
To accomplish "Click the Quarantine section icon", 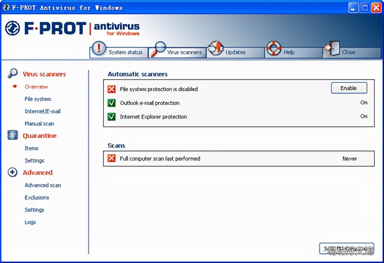I will click(13, 135).
